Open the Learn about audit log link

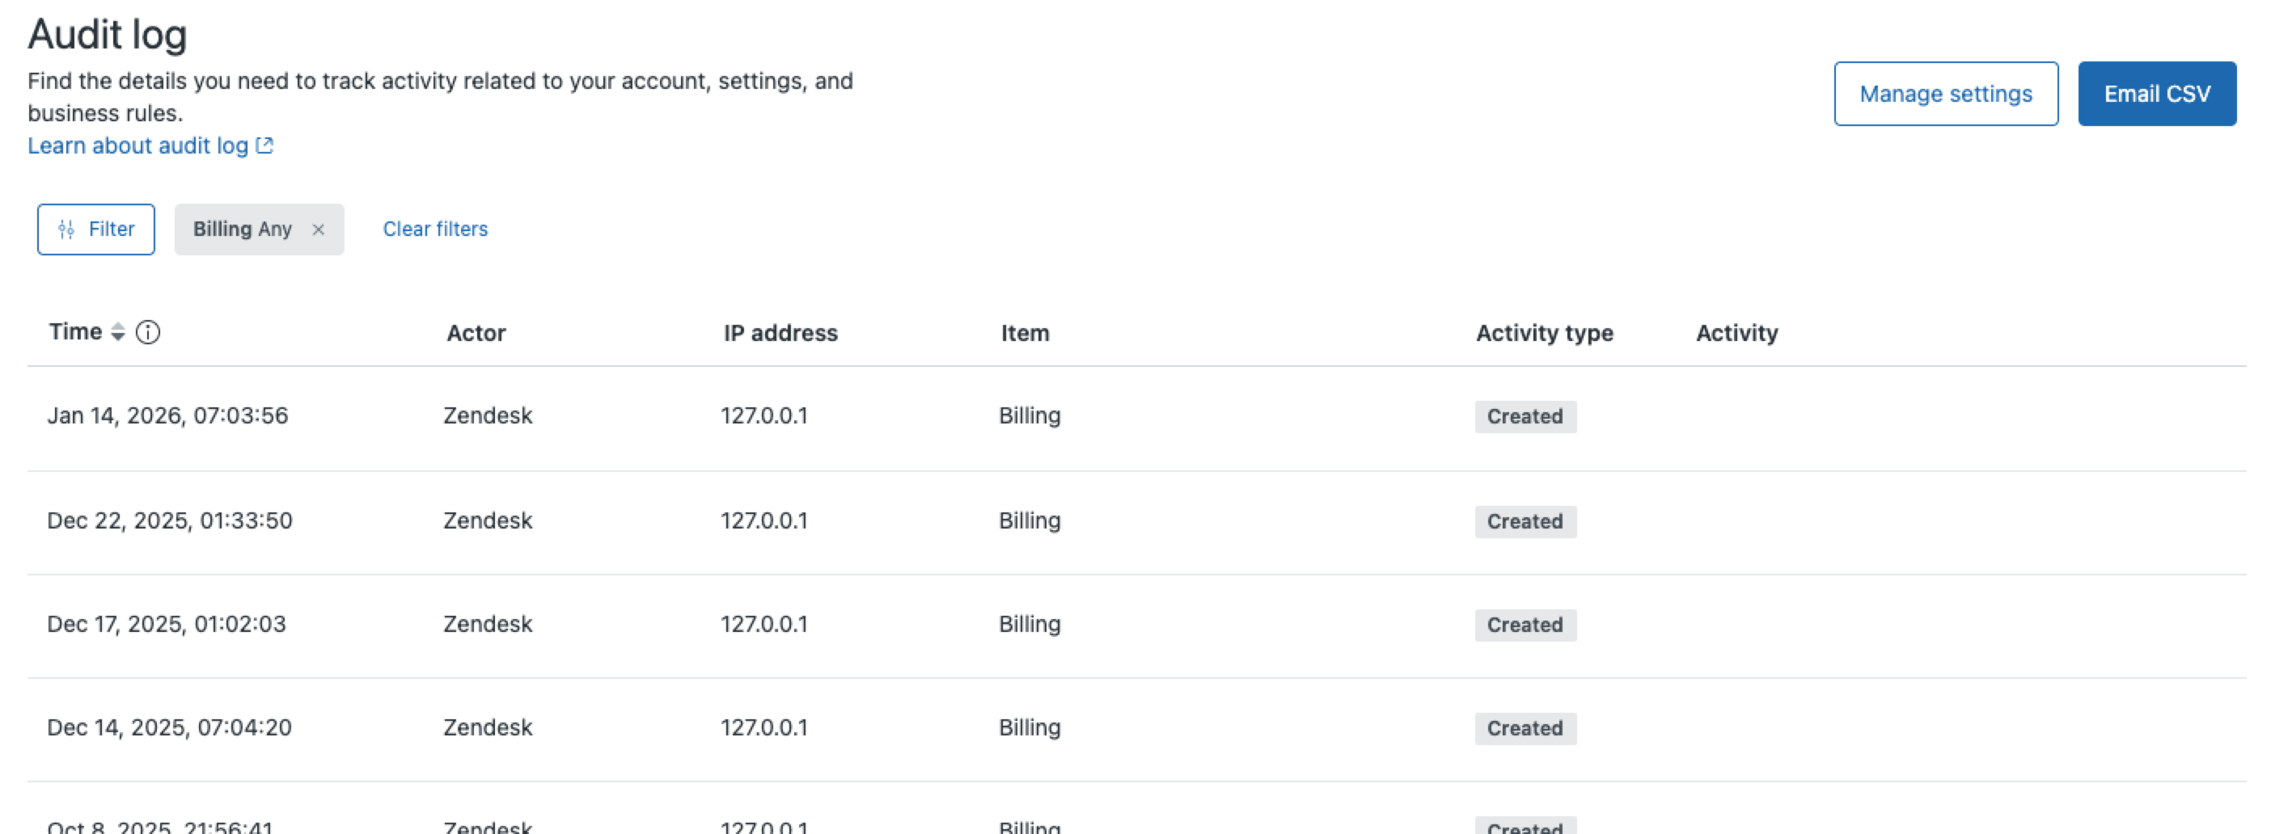tap(137, 146)
